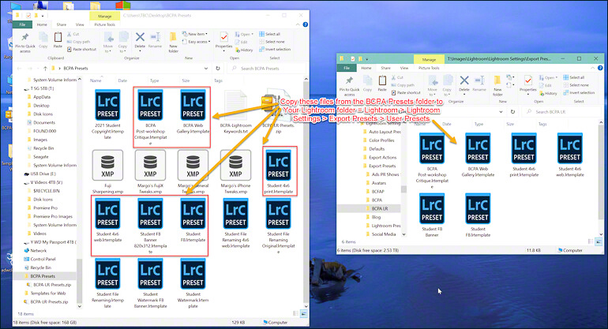
Task: Click Search BCPA LR field
Action: (x=561, y=111)
